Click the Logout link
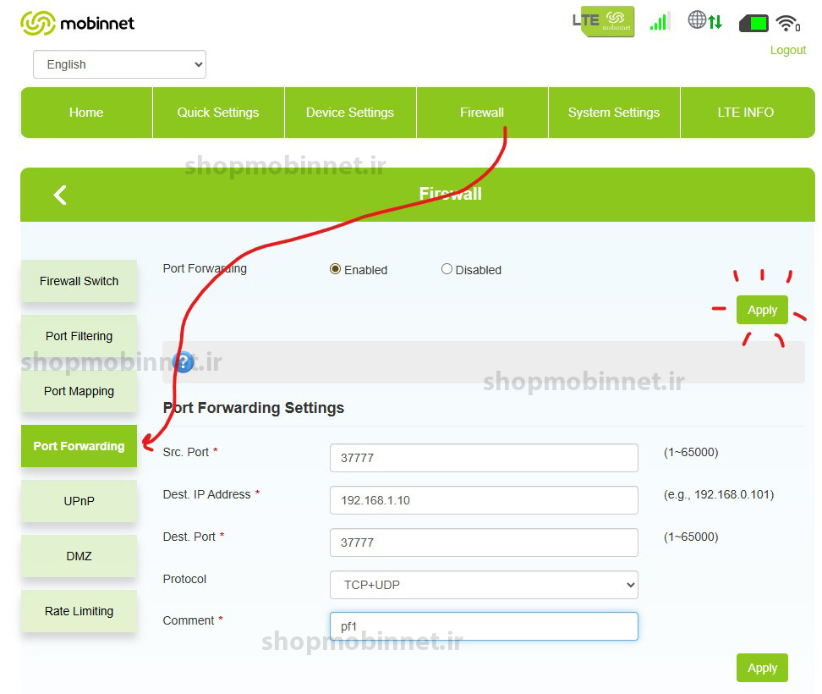The width and height of the screenshot is (822, 694). pos(787,50)
